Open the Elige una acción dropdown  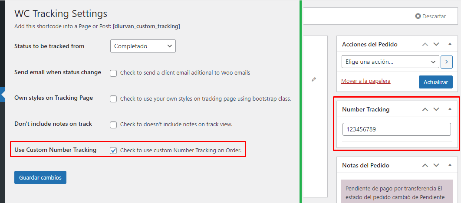click(x=390, y=62)
